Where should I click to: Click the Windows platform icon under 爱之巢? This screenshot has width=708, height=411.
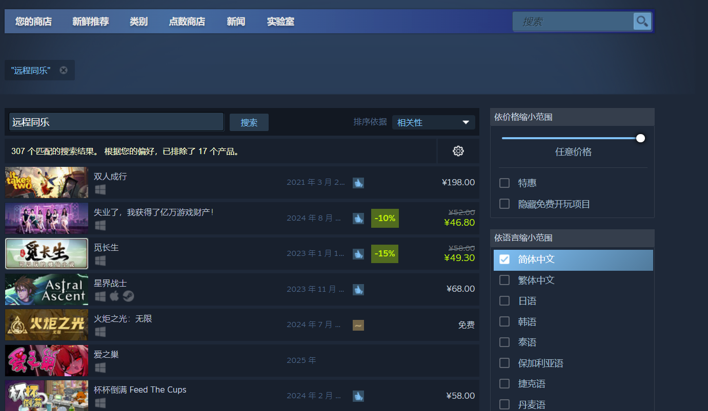pyautogui.click(x=100, y=367)
